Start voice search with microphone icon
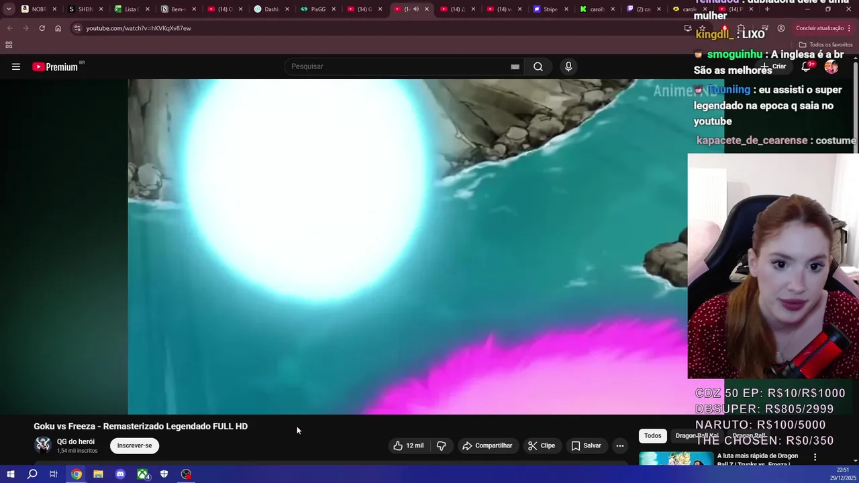 568,66
